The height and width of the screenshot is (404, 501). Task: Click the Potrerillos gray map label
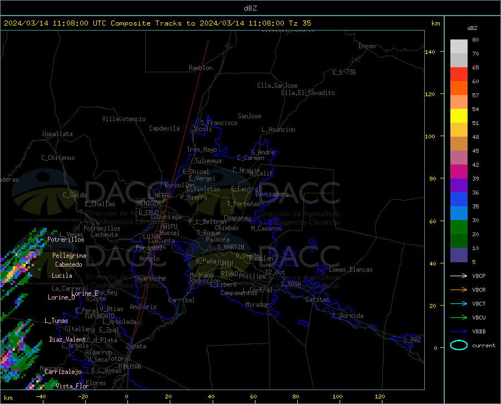tap(102, 228)
